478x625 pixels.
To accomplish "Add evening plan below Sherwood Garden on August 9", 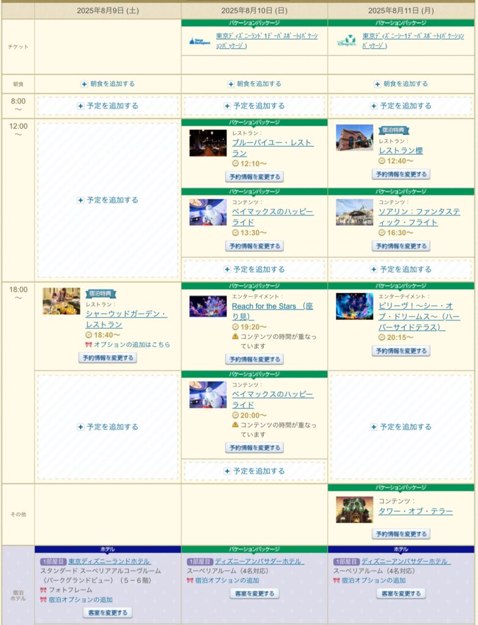I will pyautogui.click(x=108, y=427).
